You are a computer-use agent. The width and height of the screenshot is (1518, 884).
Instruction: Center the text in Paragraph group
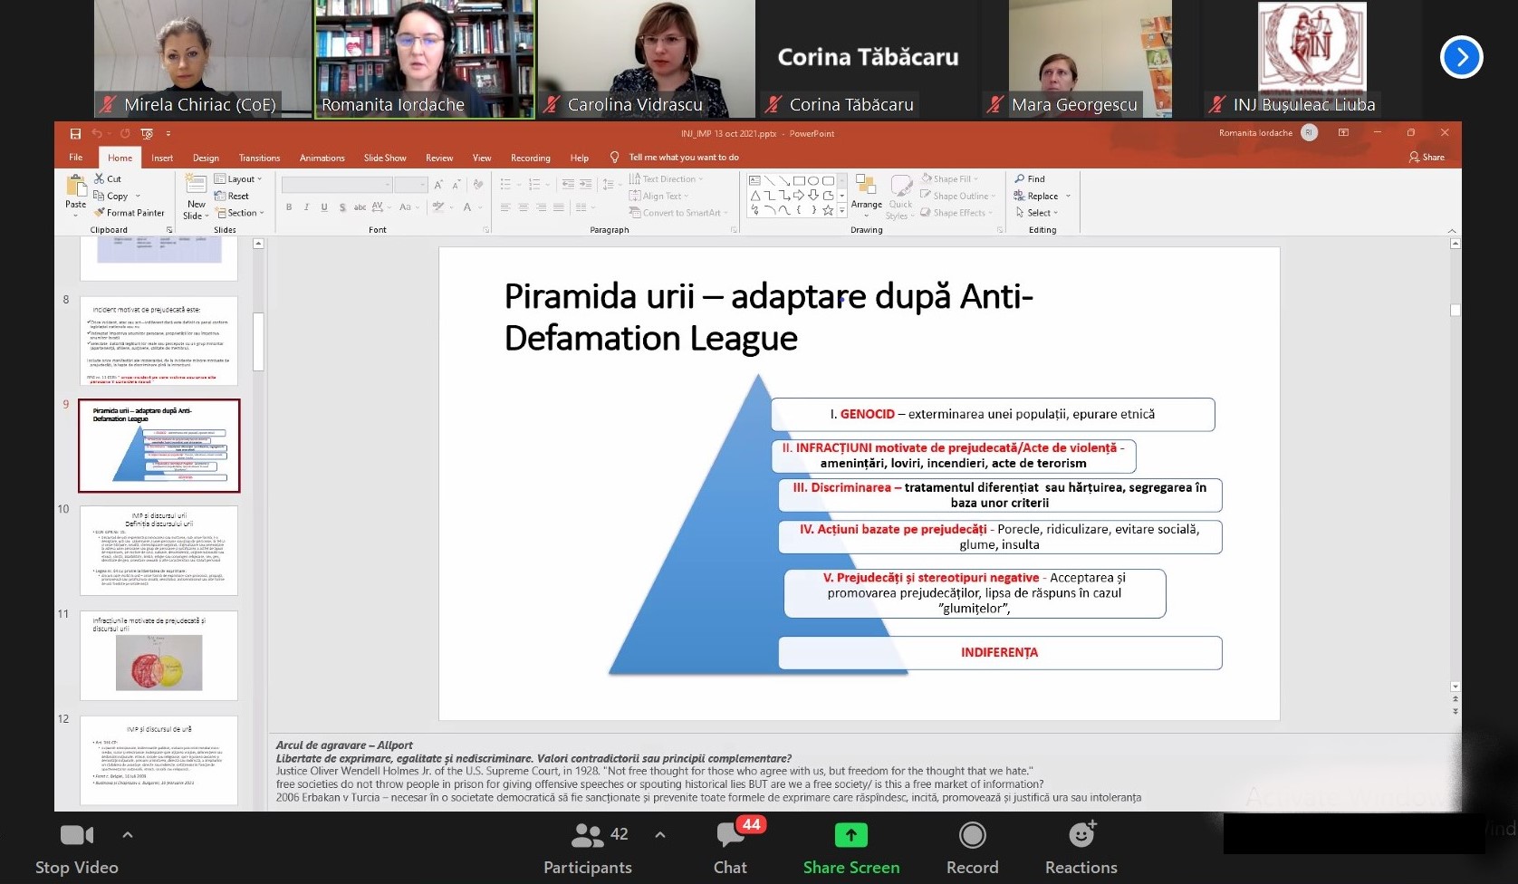coord(523,207)
